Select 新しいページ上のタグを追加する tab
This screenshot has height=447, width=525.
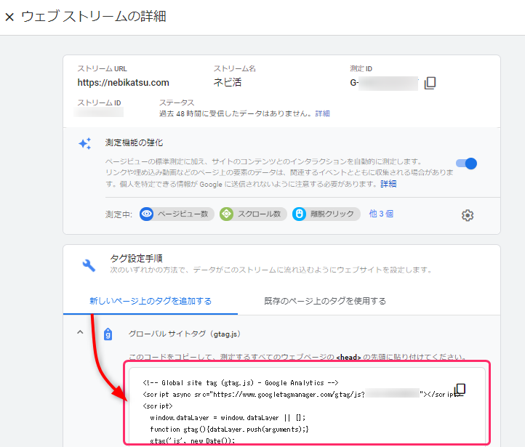[x=151, y=301]
